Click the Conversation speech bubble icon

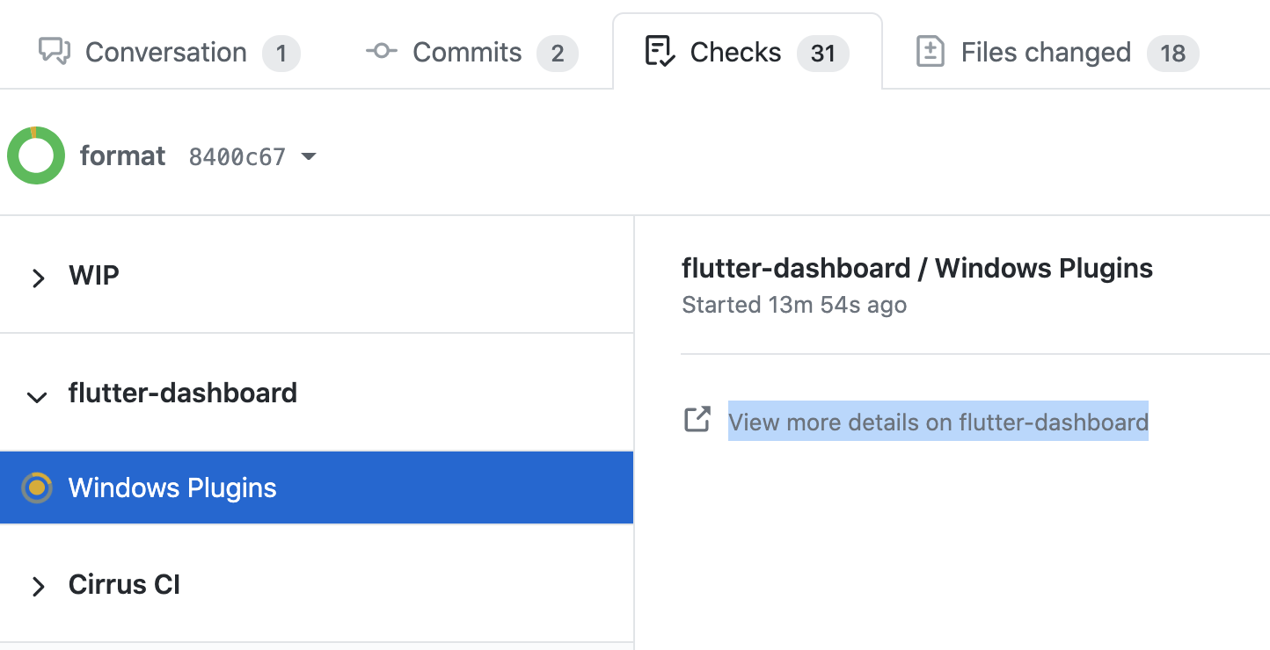click(53, 52)
